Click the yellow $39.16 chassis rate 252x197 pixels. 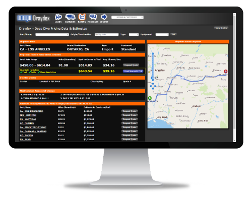pyautogui.click(x=109, y=71)
